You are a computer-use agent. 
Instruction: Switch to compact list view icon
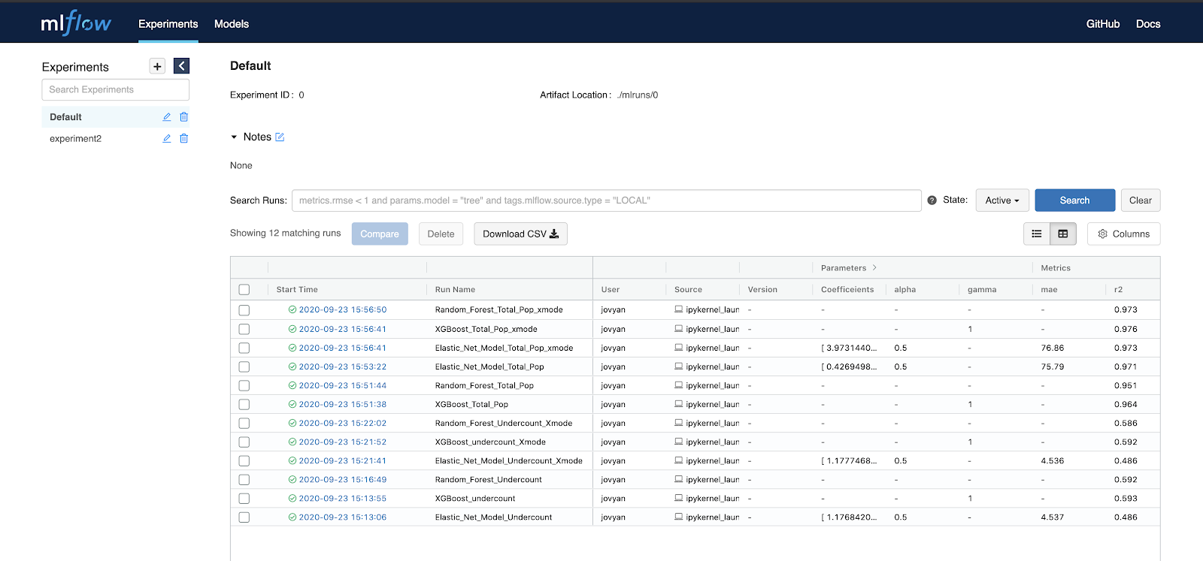pyautogui.click(x=1037, y=234)
